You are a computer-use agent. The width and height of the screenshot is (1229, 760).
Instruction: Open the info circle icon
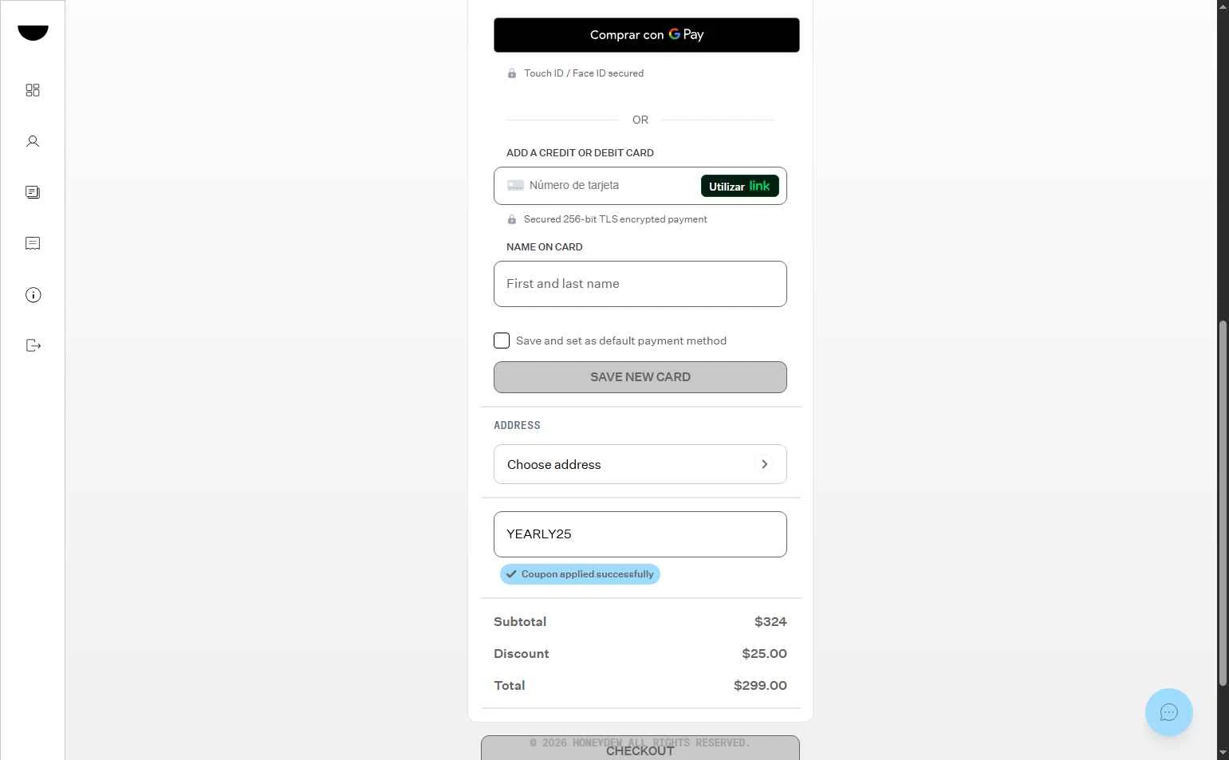coord(33,295)
